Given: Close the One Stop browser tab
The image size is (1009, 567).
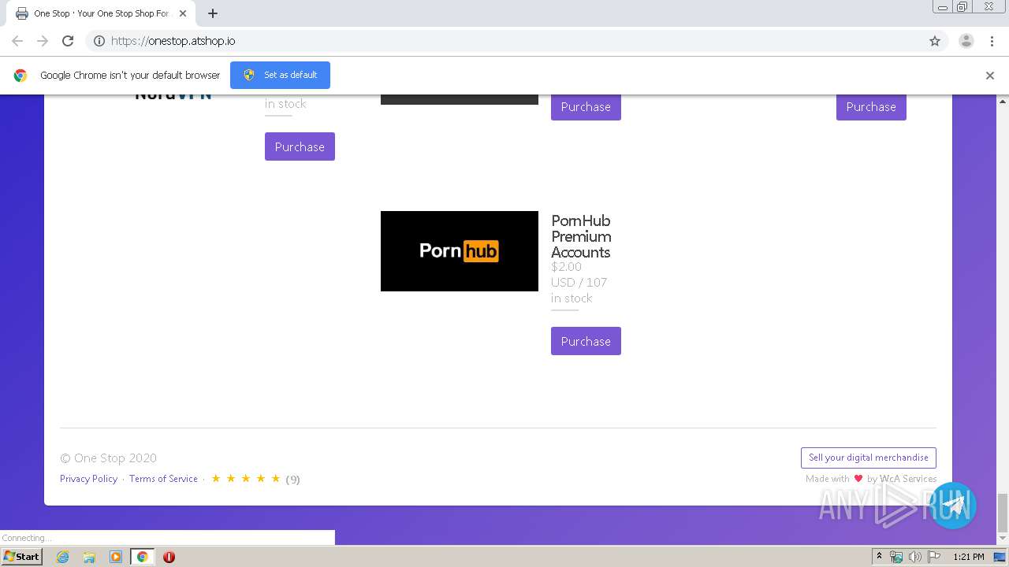Looking at the screenshot, I should pyautogui.click(x=183, y=13).
